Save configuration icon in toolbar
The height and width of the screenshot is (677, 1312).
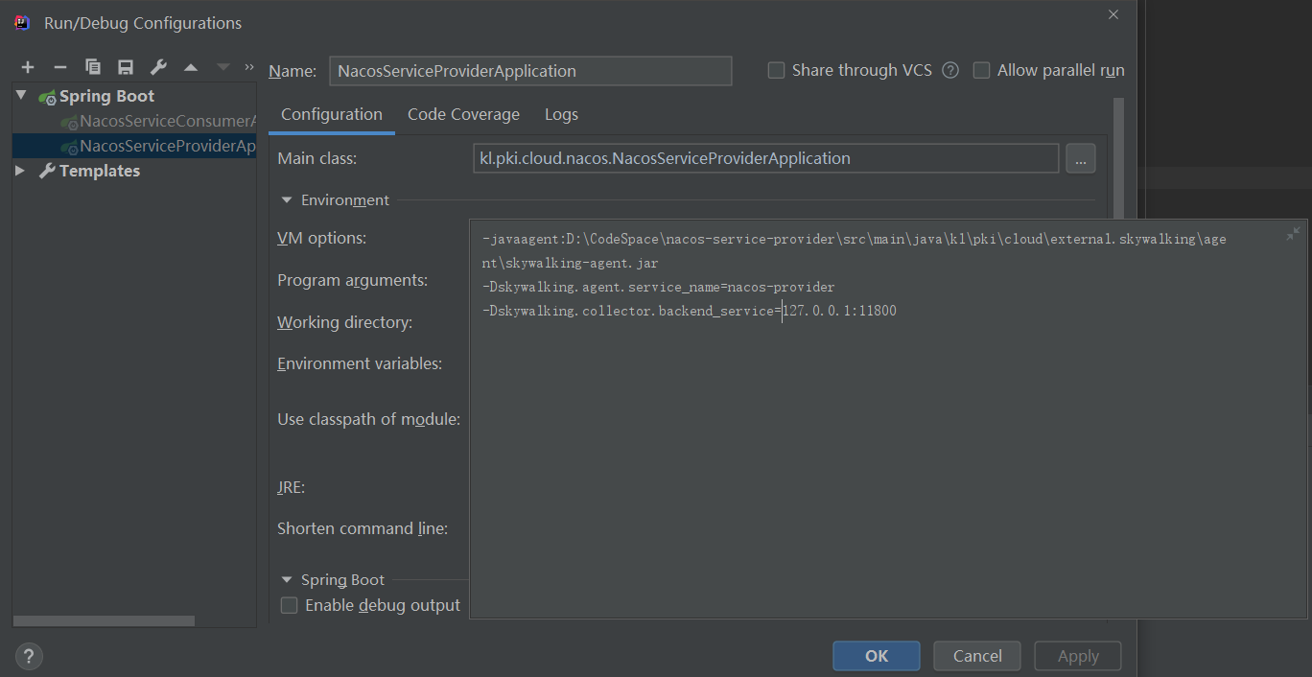click(x=126, y=67)
